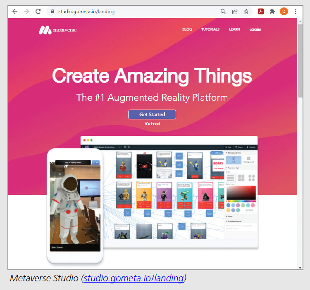Open the Adobe Acrobat PDF extension
310x290 pixels.
tap(261, 12)
